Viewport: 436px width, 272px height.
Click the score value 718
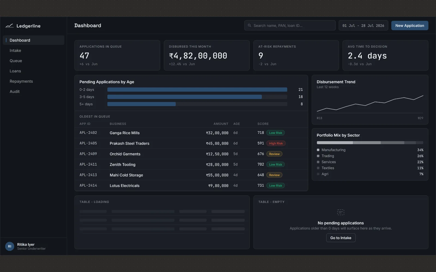pyautogui.click(x=261, y=133)
